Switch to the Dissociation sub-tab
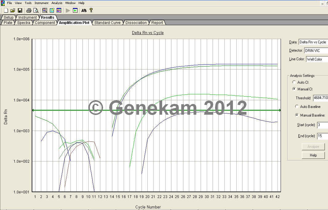The width and height of the screenshot is (328, 210). (x=136, y=22)
